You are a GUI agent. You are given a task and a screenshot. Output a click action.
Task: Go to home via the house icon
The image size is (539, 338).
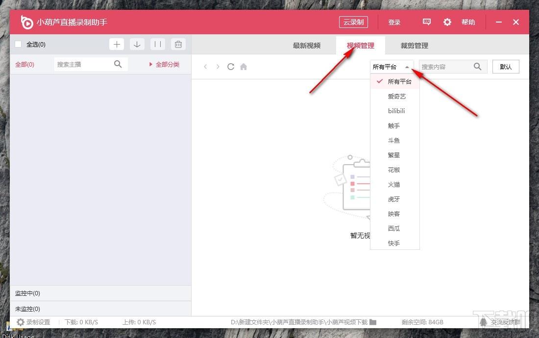244,67
